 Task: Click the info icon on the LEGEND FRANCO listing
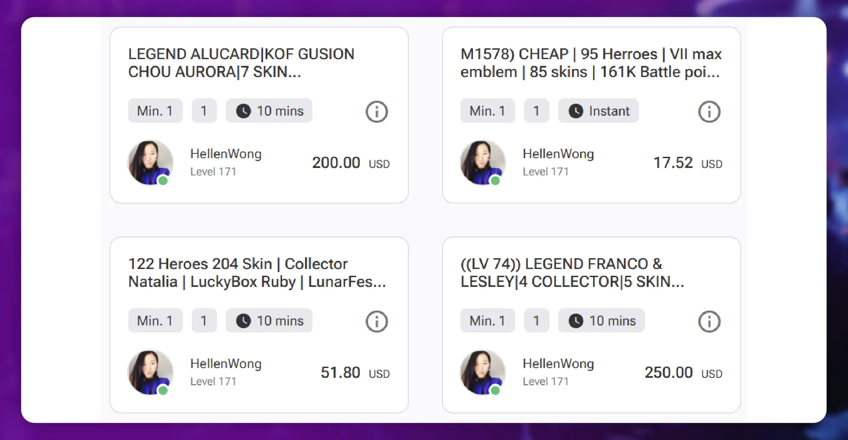coord(709,321)
